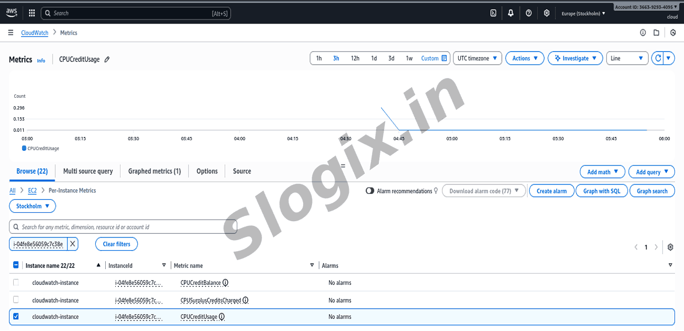The image size is (684, 331).
Task: Refresh the metrics graph
Action: pyautogui.click(x=657, y=58)
